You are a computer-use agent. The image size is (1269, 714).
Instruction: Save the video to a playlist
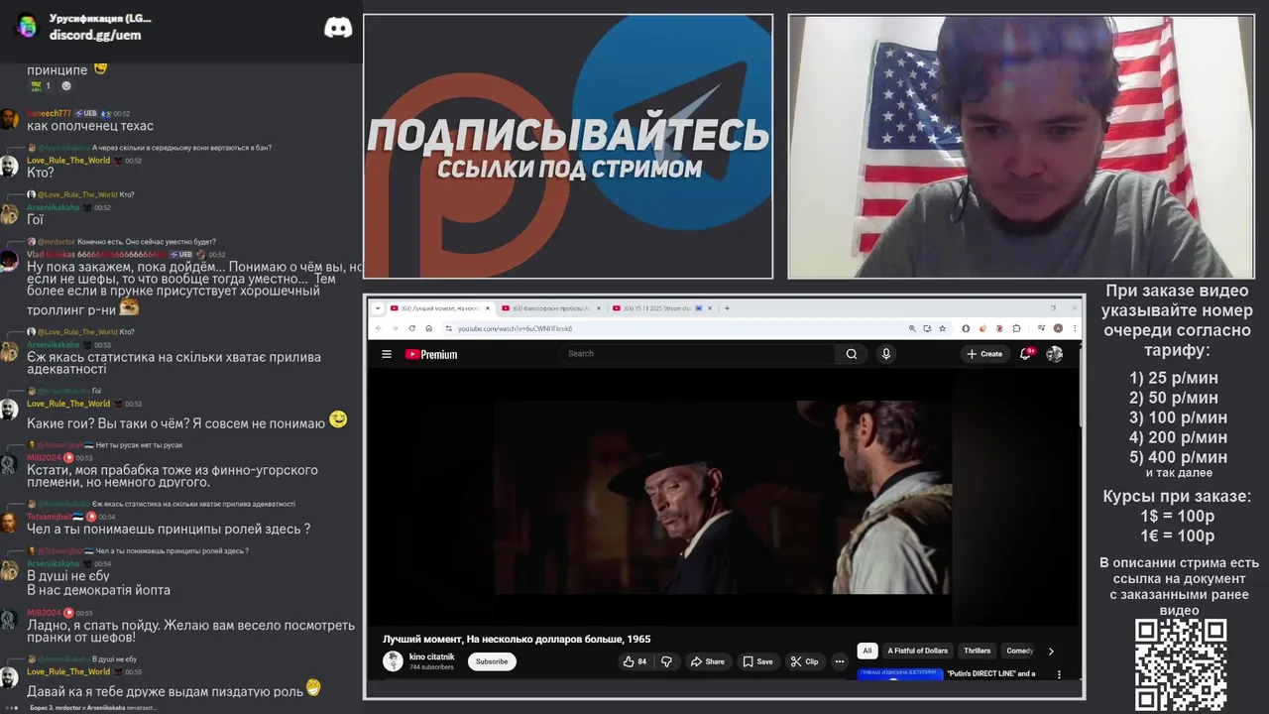[x=757, y=661]
